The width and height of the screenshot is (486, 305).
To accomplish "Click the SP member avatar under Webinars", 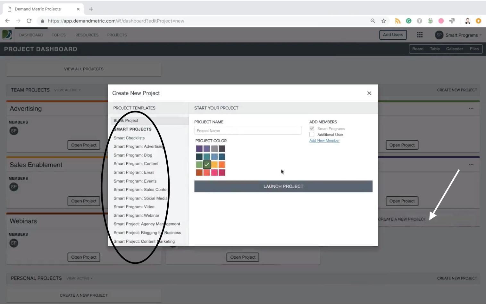I will click(x=14, y=243).
